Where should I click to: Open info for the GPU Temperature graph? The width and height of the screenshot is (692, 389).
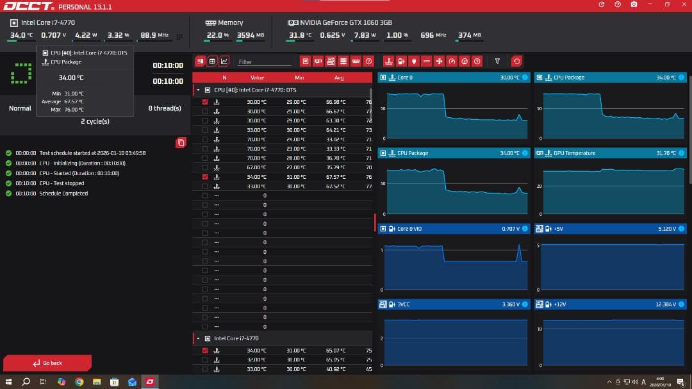pyautogui.click(x=682, y=153)
